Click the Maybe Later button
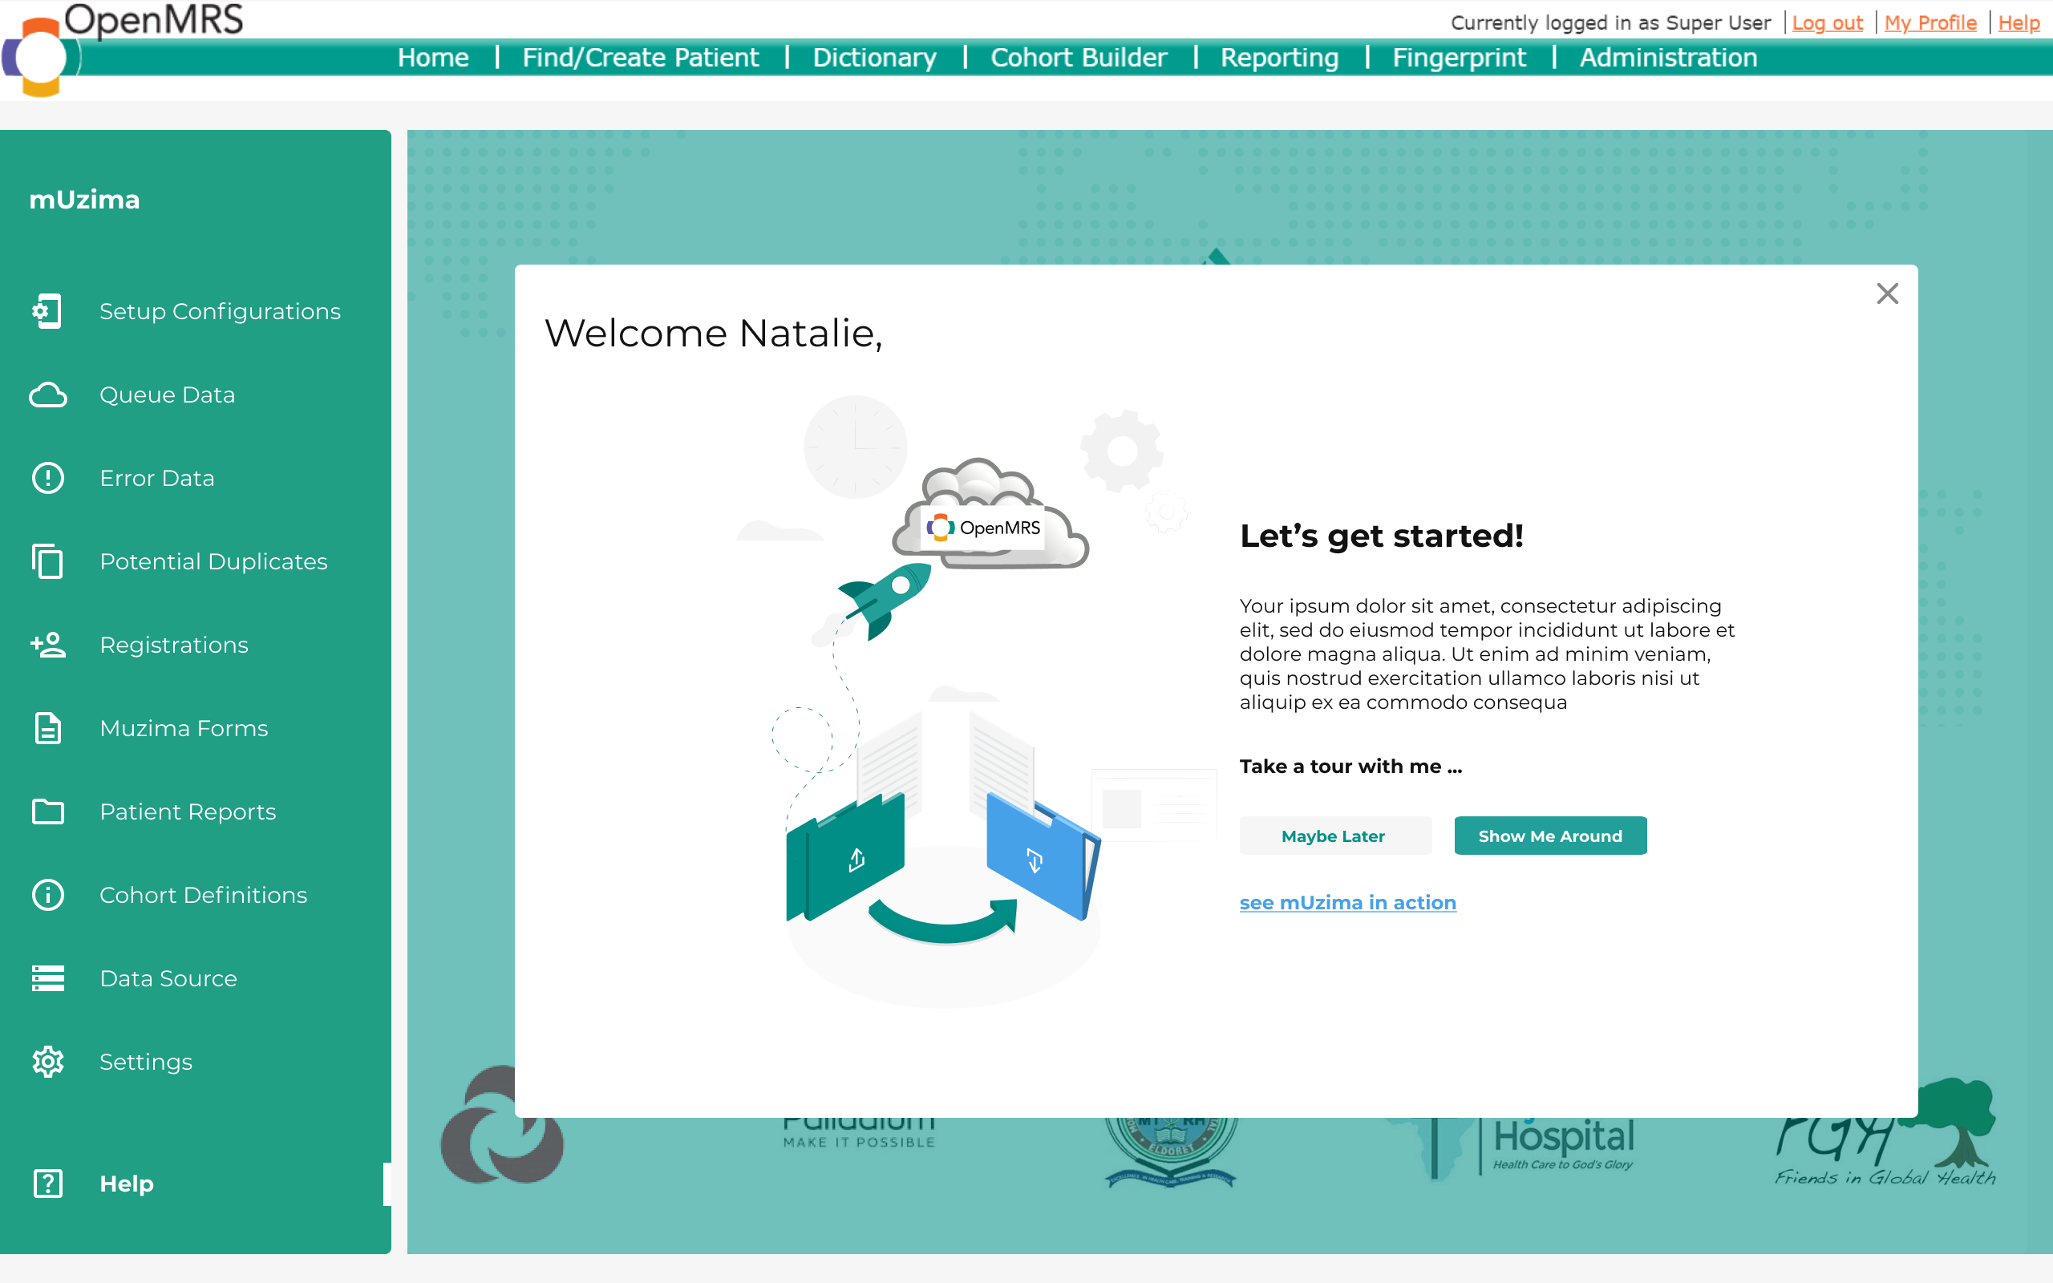The width and height of the screenshot is (2053, 1283). pyautogui.click(x=1334, y=836)
